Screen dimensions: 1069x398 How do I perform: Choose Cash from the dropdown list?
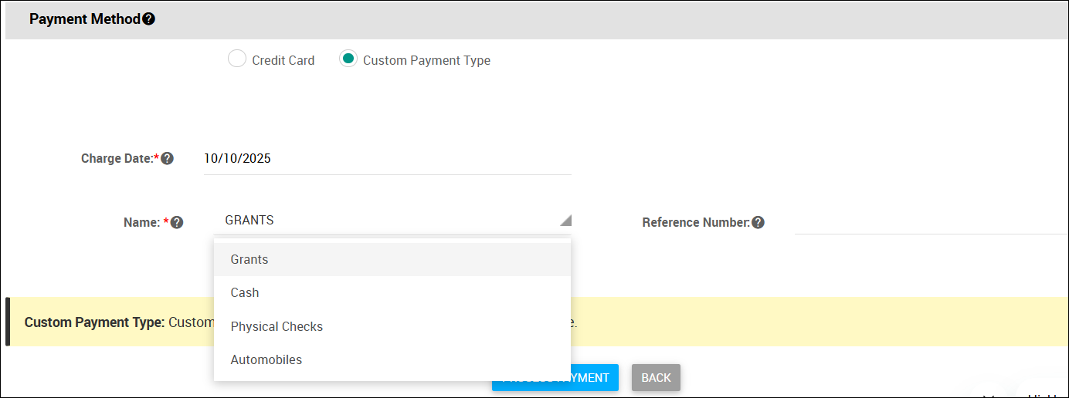(392, 293)
